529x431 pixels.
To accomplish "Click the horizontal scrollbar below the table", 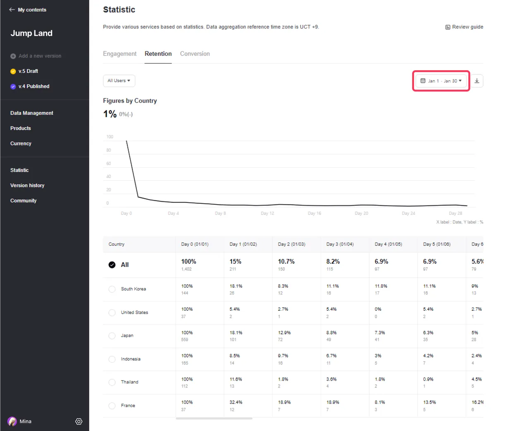I will pos(214,419).
